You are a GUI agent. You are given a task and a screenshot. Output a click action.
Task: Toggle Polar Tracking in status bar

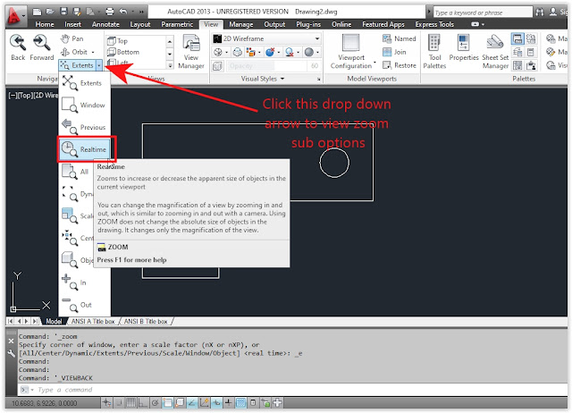click(x=155, y=403)
